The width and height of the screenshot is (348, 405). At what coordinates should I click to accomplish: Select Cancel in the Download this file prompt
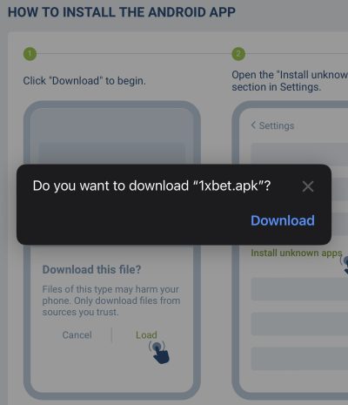tap(77, 334)
